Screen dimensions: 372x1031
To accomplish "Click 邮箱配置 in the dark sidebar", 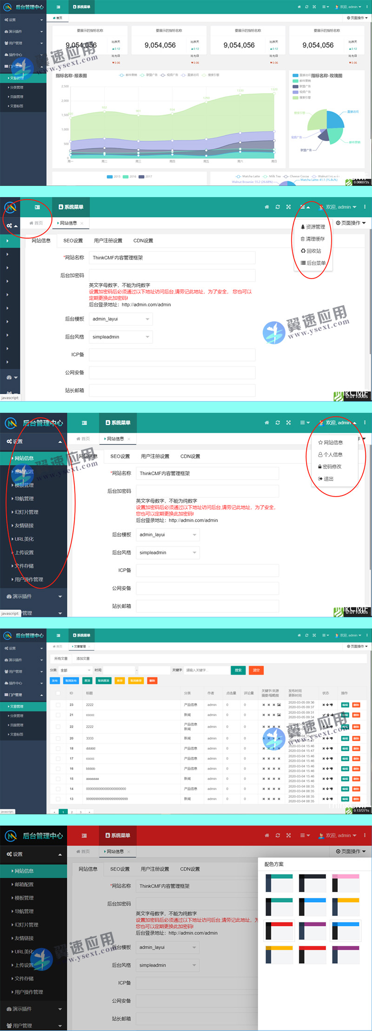I will 24,884.
